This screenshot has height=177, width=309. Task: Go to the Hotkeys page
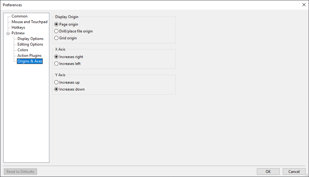click(18, 27)
